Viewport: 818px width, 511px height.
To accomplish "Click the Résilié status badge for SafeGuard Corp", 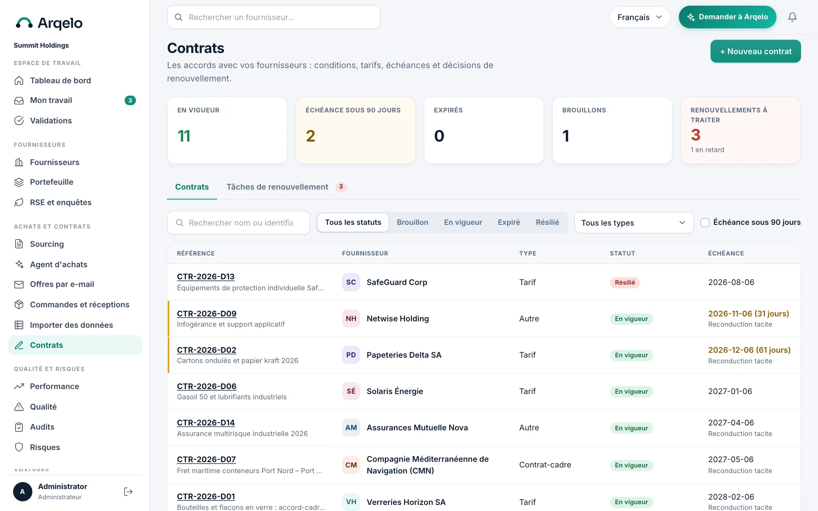I will coord(625,282).
